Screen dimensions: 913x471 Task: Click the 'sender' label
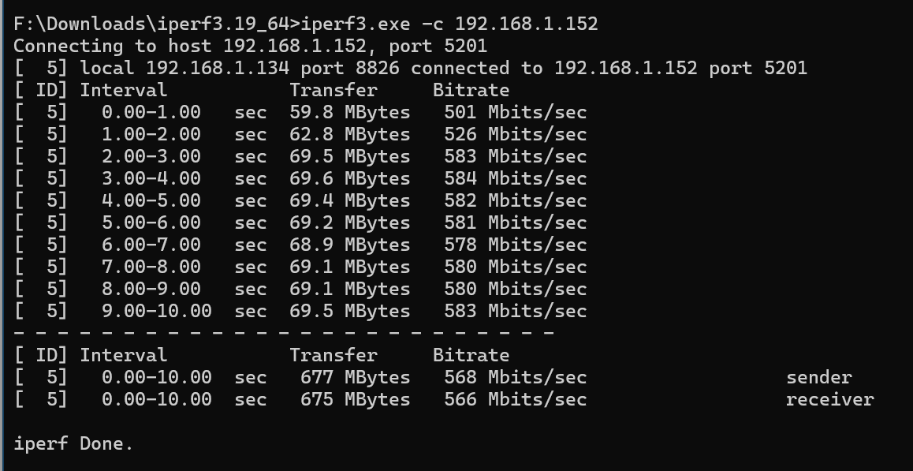[x=819, y=378]
